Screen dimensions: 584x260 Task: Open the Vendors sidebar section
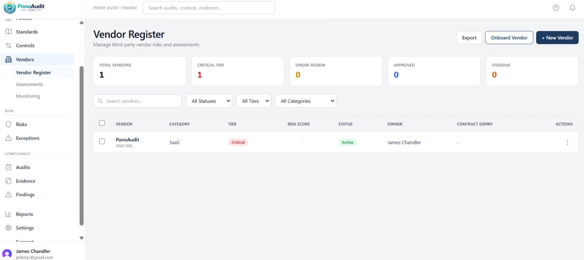37,60
